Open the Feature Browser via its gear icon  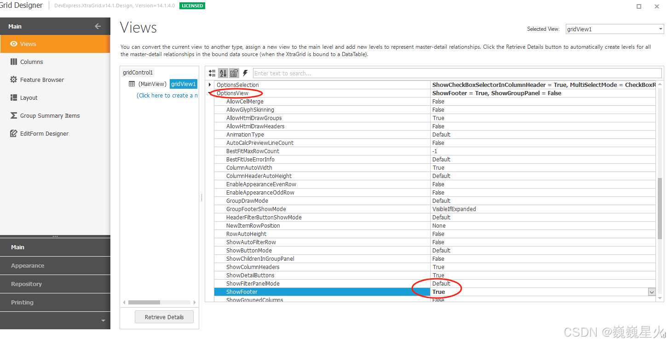[13, 80]
